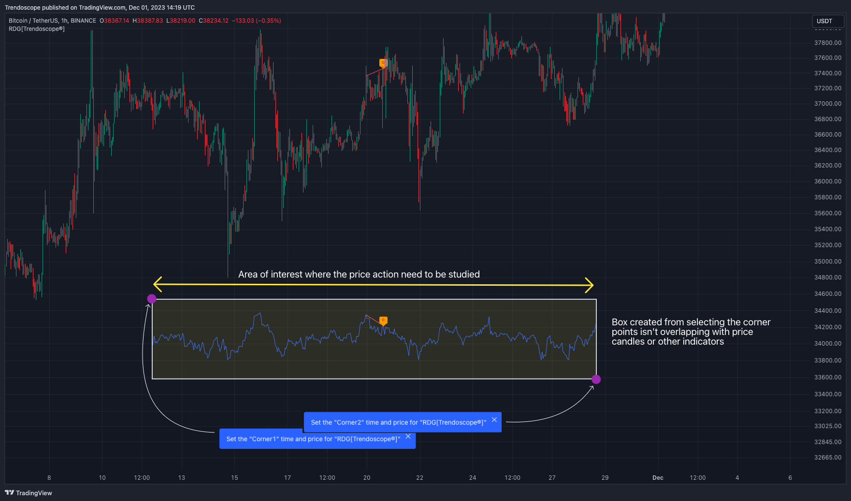Click the high value H38387.83
Viewport: 851px width, 501px height.
[148, 21]
